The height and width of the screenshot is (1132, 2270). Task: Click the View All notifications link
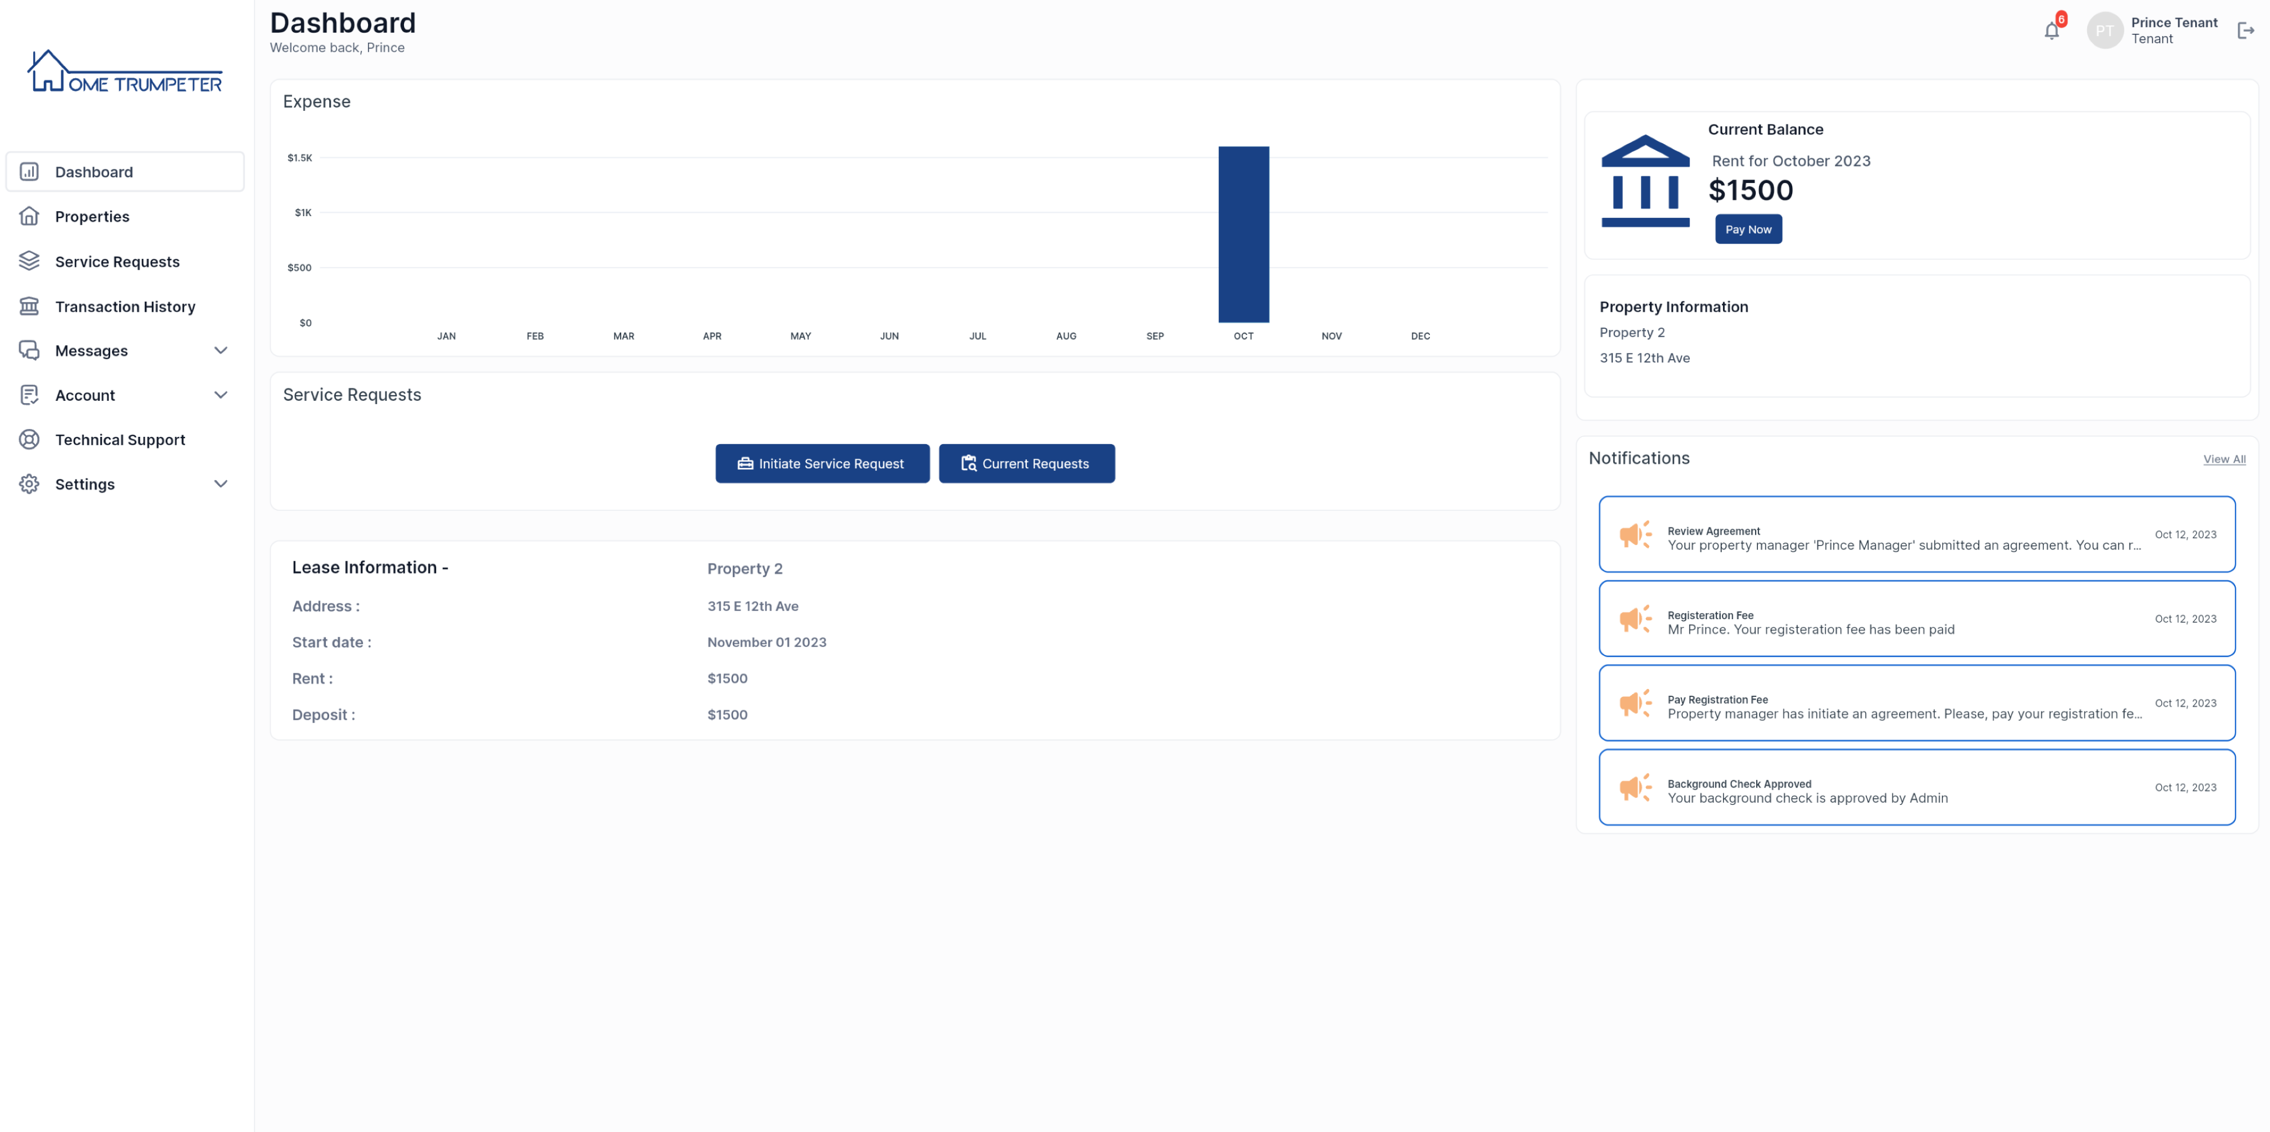pyautogui.click(x=2224, y=459)
